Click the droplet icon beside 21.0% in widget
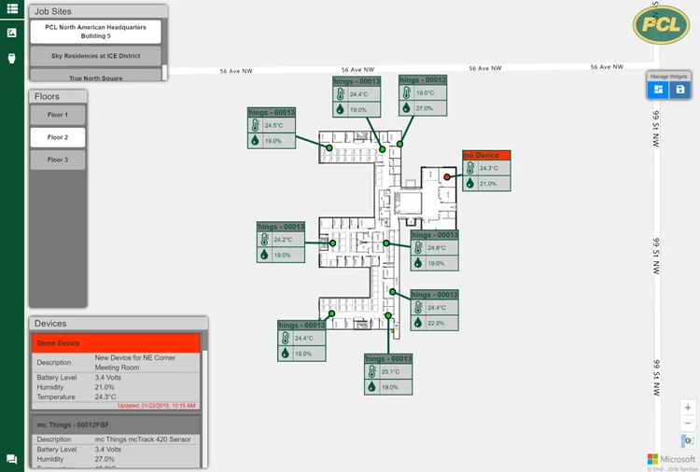This screenshot has height=472, width=700. coord(470,184)
